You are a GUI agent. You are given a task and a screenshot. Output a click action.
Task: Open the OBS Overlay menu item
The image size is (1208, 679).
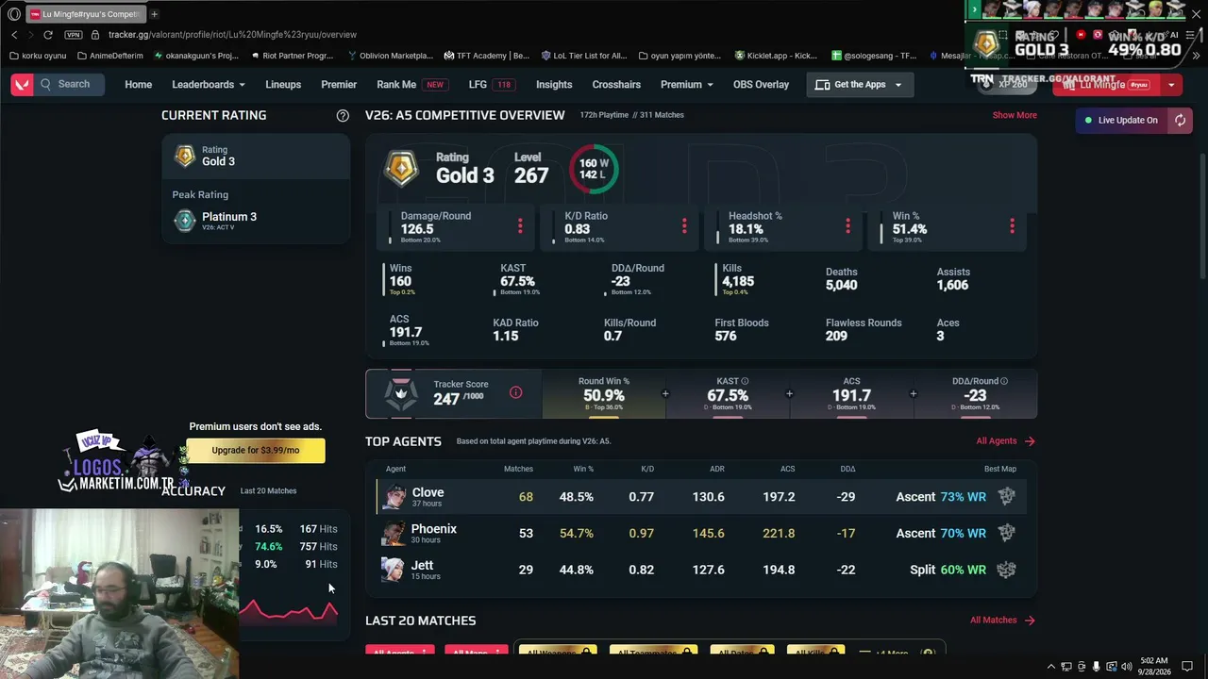[x=761, y=85]
